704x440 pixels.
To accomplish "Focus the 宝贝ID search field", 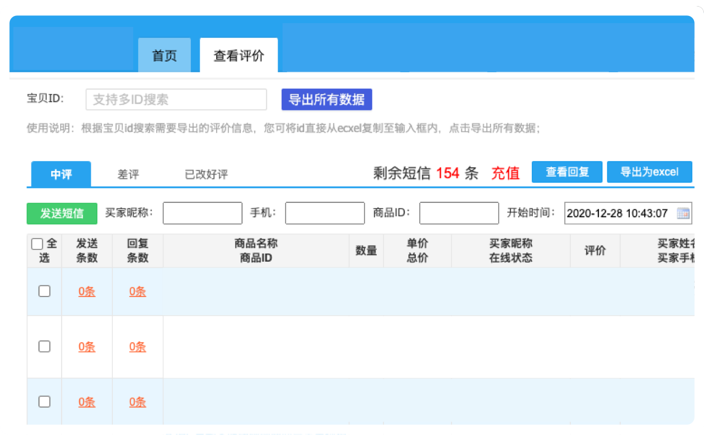I will (176, 100).
